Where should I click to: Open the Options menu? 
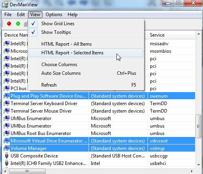pos(54,15)
